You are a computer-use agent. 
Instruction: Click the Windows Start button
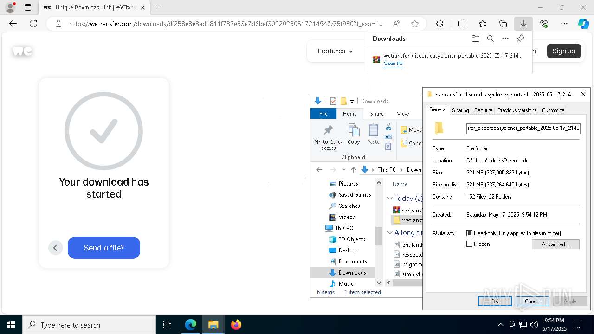tap(11, 325)
